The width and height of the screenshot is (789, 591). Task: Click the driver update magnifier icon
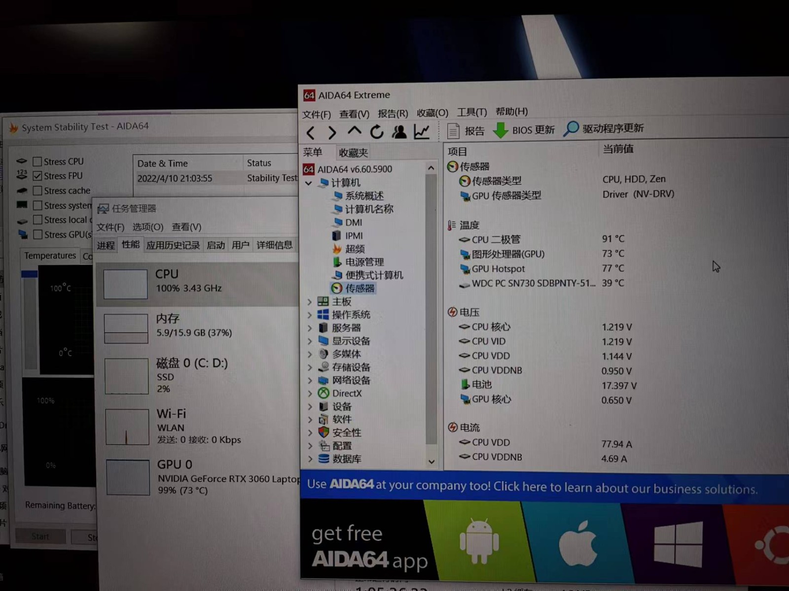click(x=571, y=129)
